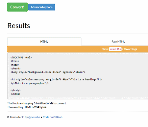Viewport: 148px width, 127px height.
Task: Click the "</head>" code line
Action: [15, 69]
